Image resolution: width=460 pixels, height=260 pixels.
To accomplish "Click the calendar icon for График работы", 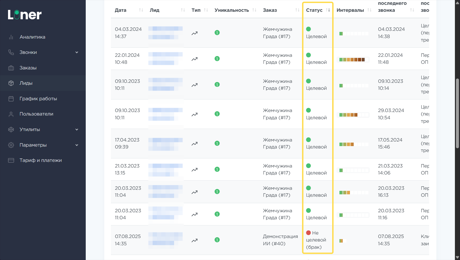I will click(11, 99).
